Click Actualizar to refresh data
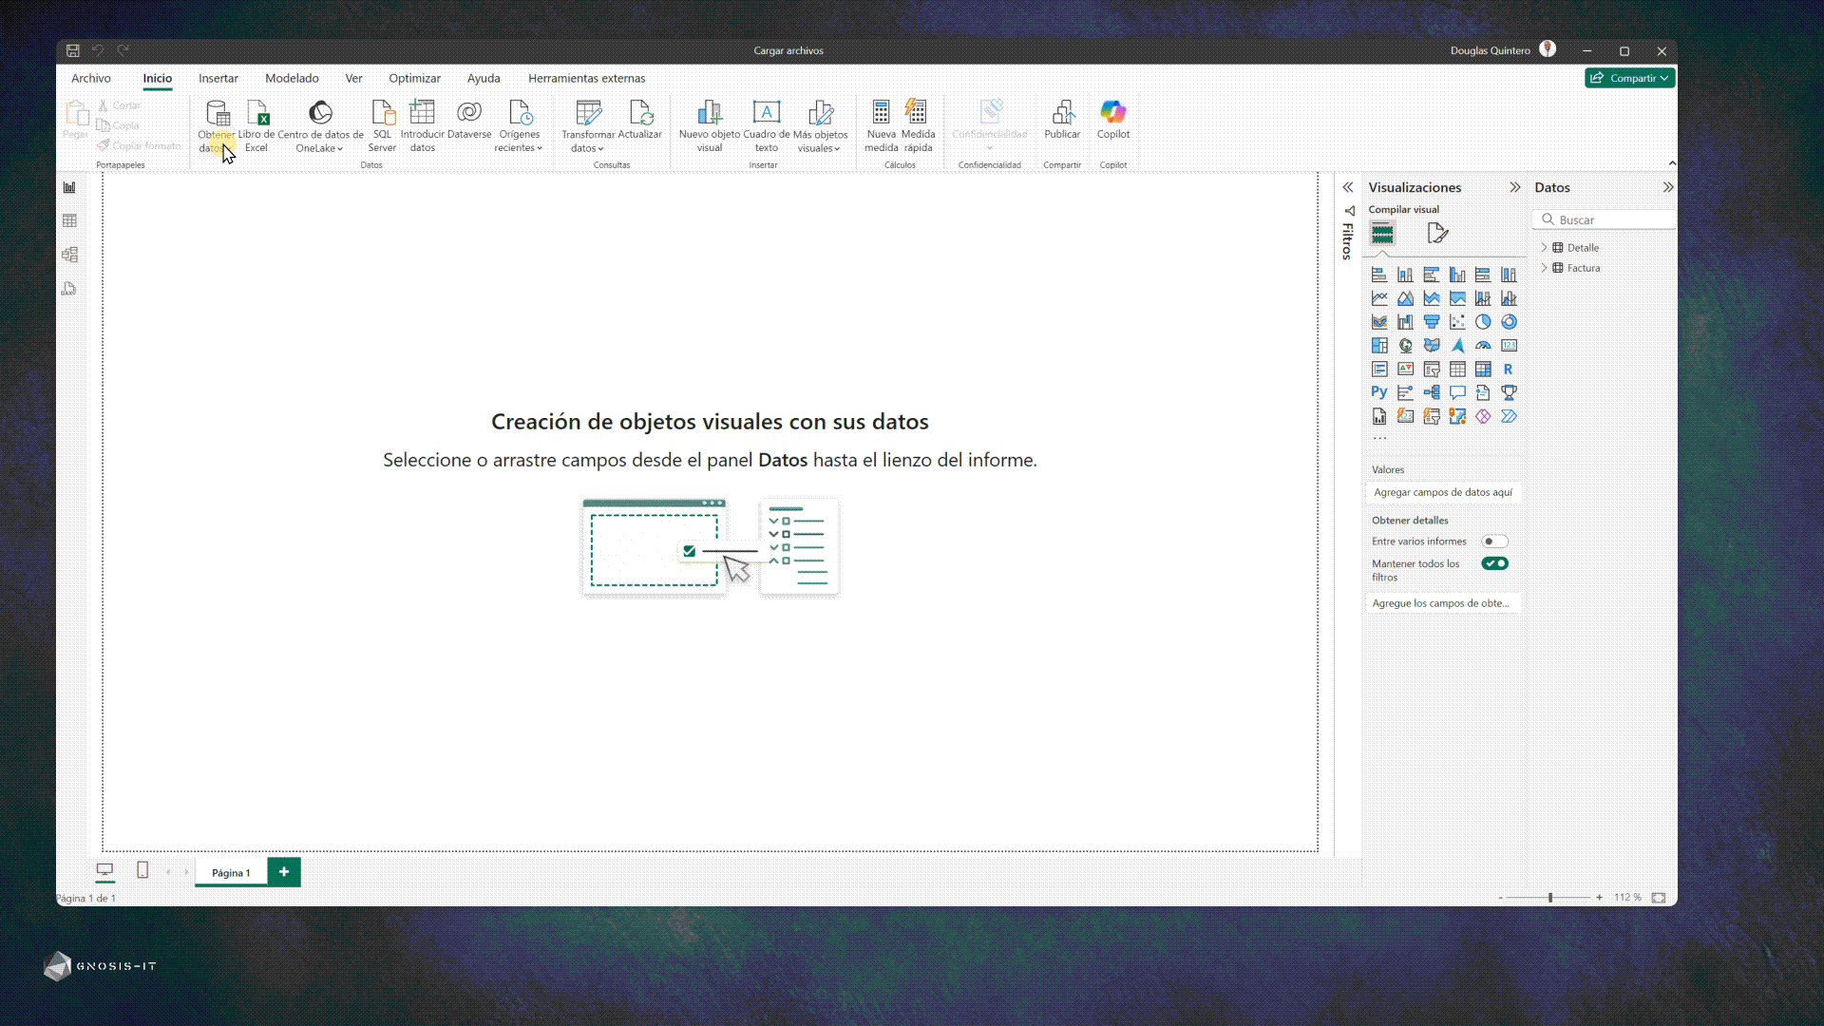1824x1026 pixels. [640, 121]
